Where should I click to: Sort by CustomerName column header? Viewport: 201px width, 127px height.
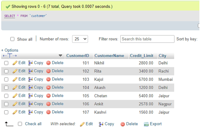[x=109, y=56]
